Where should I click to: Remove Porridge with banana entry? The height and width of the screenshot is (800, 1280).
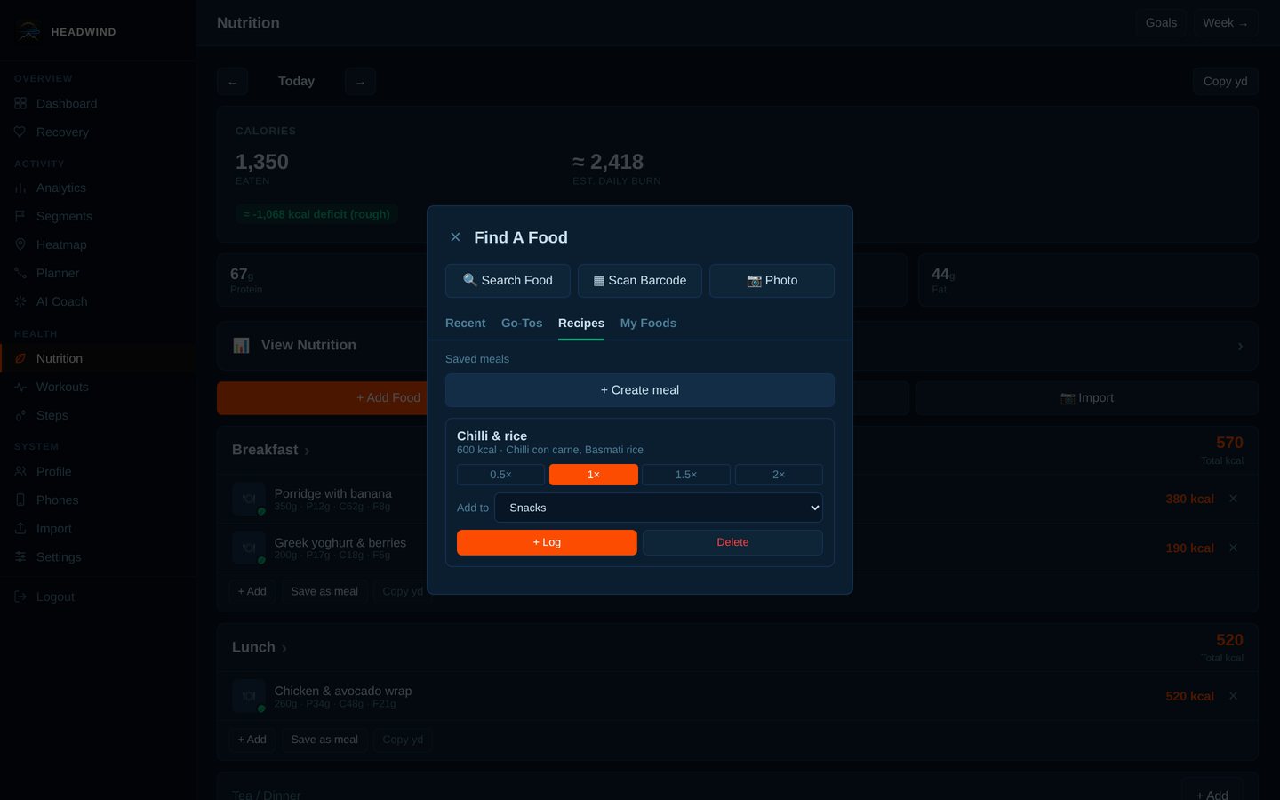coord(1233,499)
